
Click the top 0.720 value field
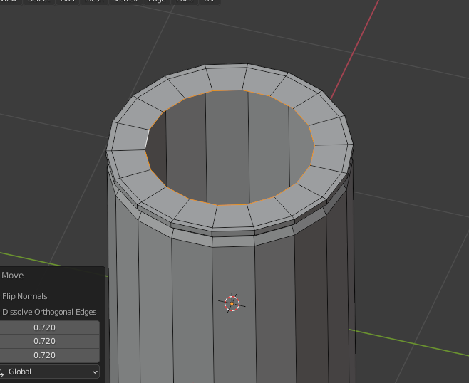[x=49, y=327]
